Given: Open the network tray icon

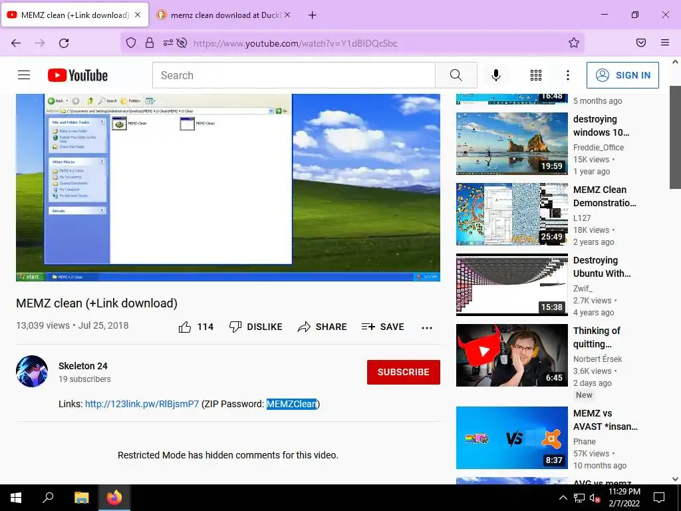Looking at the screenshot, I should click(579, 498).
